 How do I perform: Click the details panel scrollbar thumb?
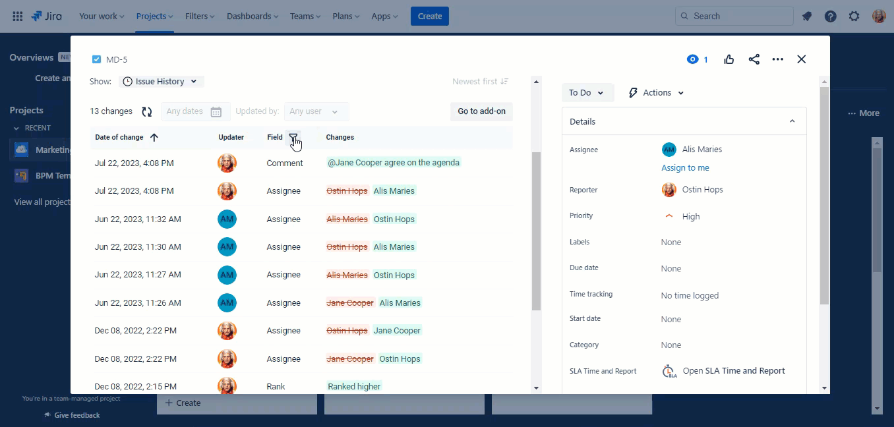tap(824, 196)
